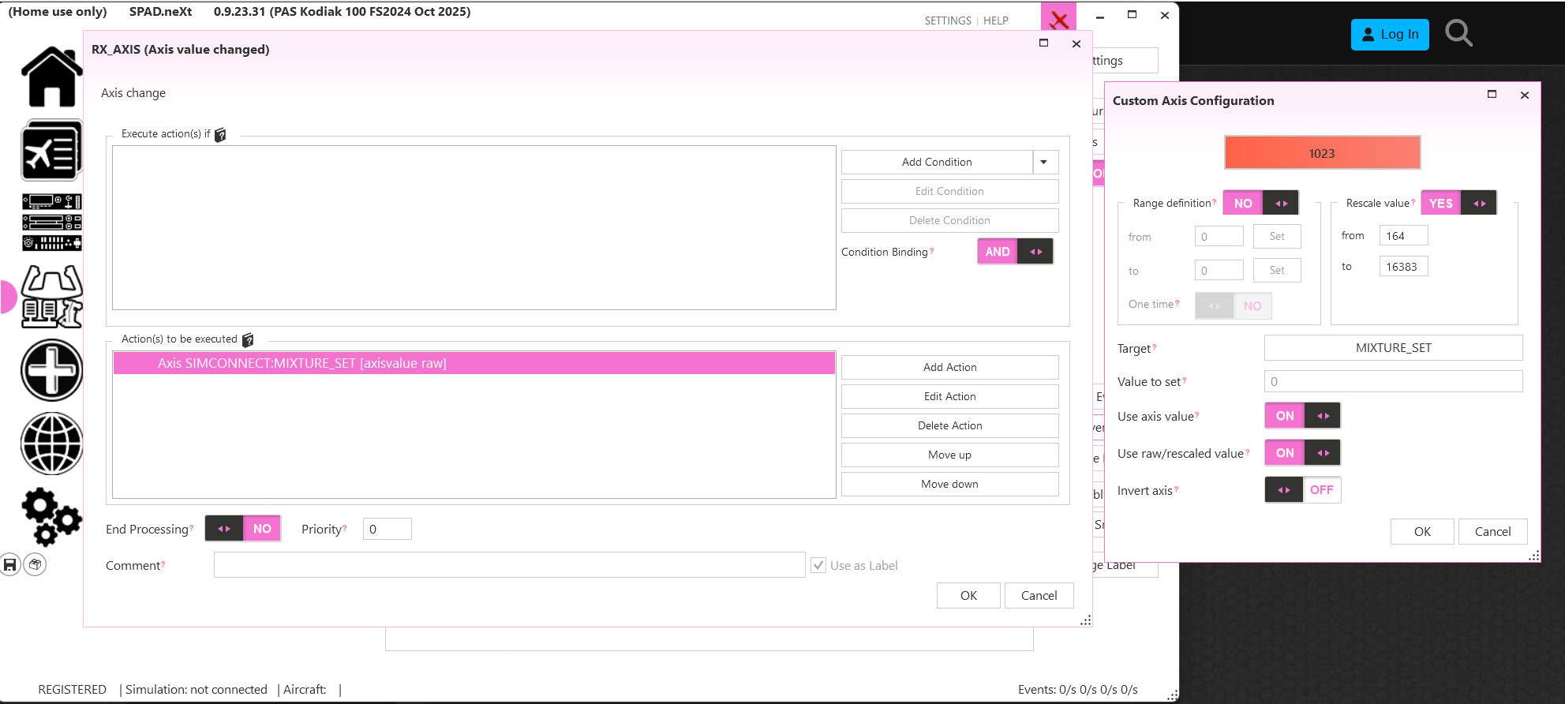Open the radio panel devices icon
Screen dimensions: 1565x704
tap(52, 223)
